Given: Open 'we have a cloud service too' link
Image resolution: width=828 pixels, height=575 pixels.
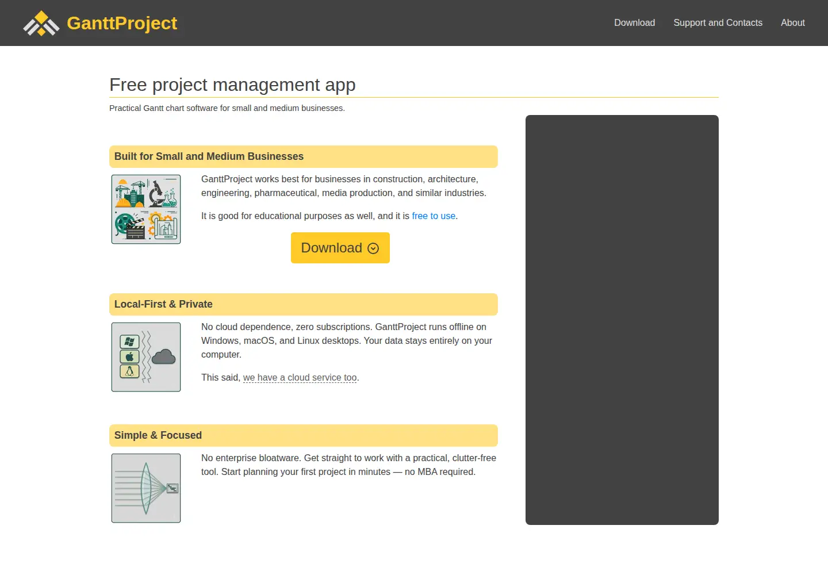Looking at the screenshot, I should [x=300, y=378].
